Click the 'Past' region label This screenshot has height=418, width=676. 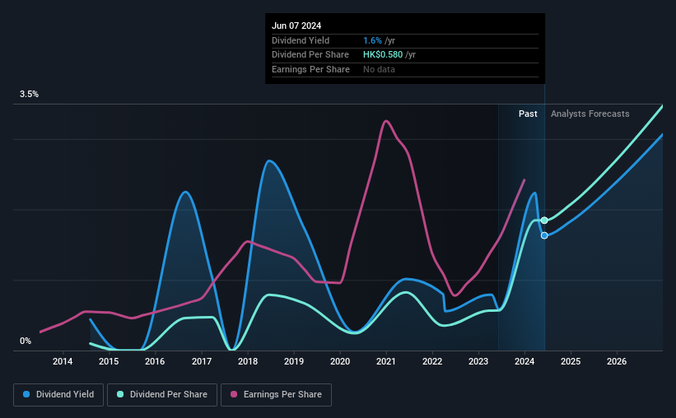point(528,114)
